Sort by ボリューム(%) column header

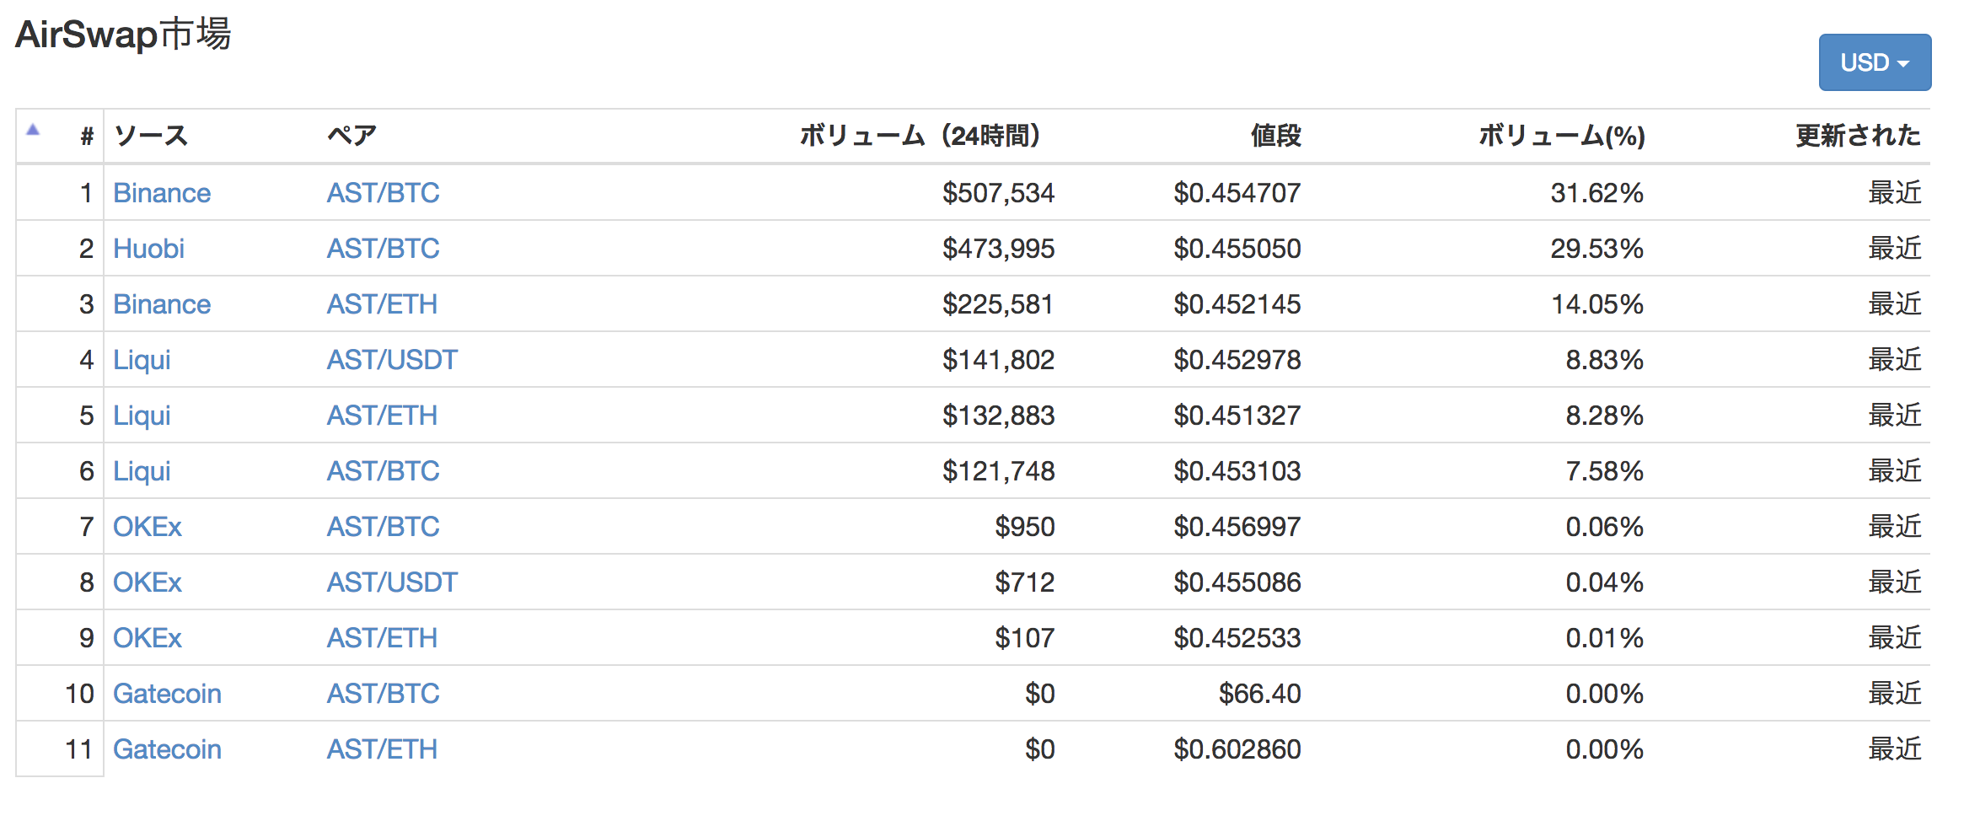pos(1562,135)
